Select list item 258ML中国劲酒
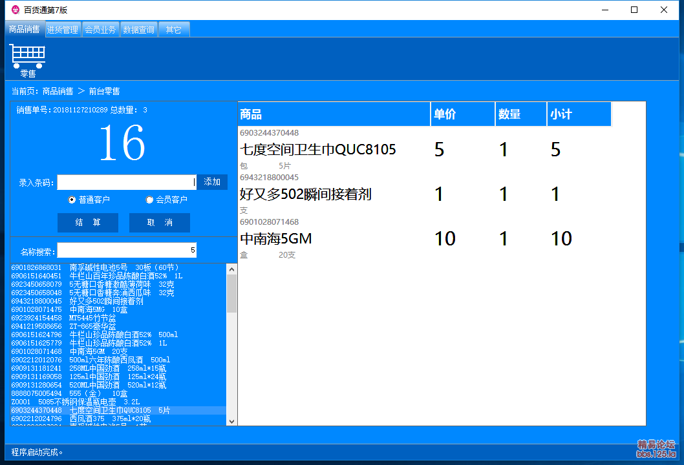 (118, 368)
